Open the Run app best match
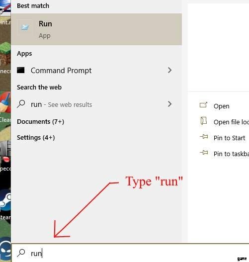 coord(96,29)
